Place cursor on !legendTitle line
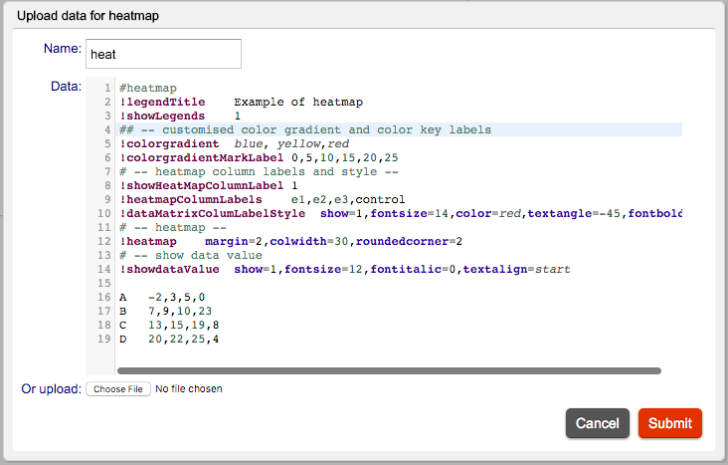This screenshot has width=728, height=465. tap(241, 102)
